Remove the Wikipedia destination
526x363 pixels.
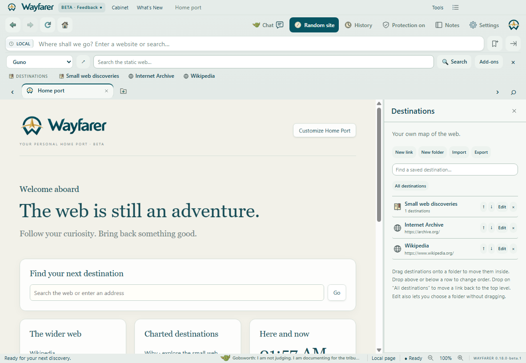click(x=513, y=249)
